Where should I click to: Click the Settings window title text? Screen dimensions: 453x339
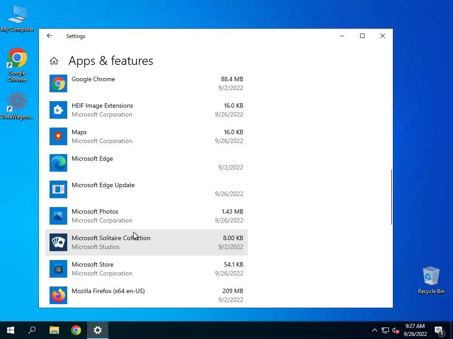(76, 36)
